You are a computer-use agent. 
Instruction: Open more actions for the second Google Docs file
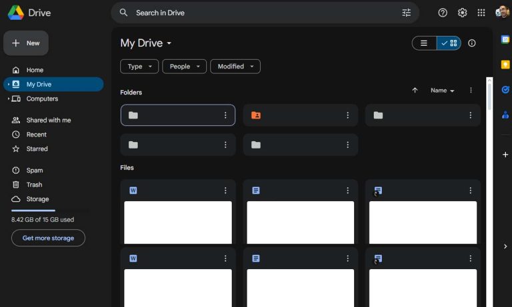347,258
